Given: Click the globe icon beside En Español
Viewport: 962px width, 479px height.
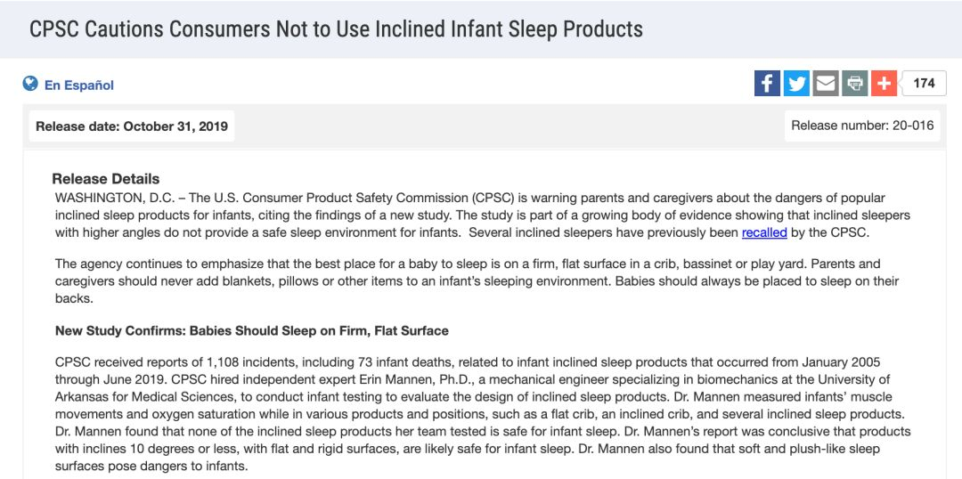Looking at the screenshot, I should (x=30, y=85).
